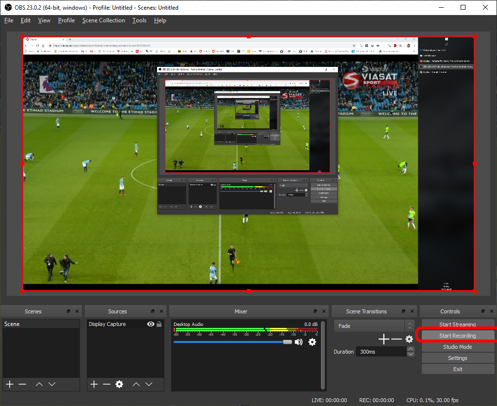Image resolution: width=497 pixels, height=406 pixels.
Task: Click the OBS logo title icon
Action: coord(8,7)
